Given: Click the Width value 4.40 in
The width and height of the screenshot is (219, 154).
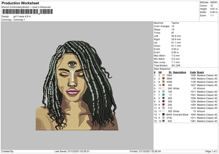Looking at the screenshot, I should click(214, 12).
